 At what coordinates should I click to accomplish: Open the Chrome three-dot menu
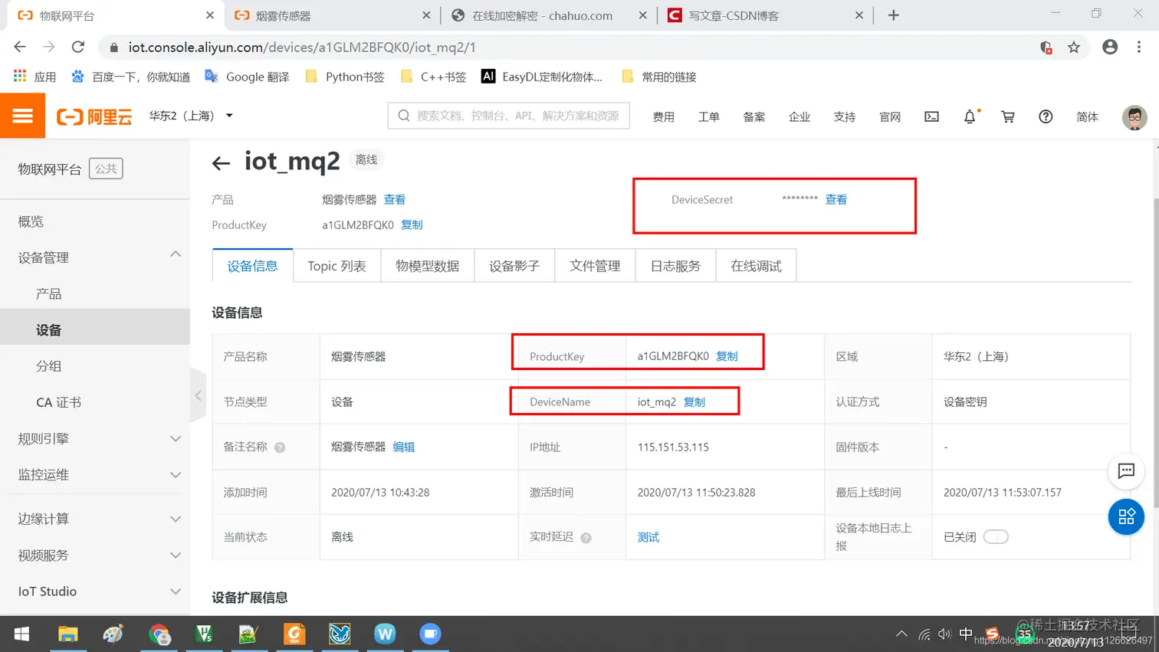[1139, 47]
